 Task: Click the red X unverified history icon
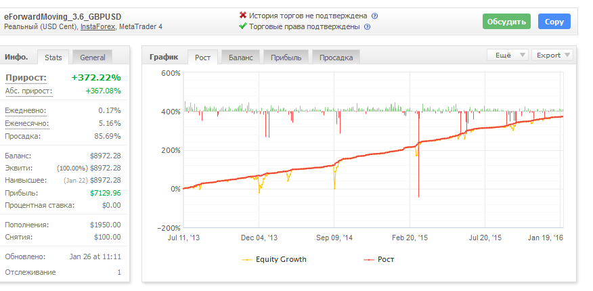(x=243, y=15)
